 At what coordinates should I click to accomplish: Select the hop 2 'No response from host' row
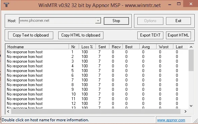coord(97,57)
